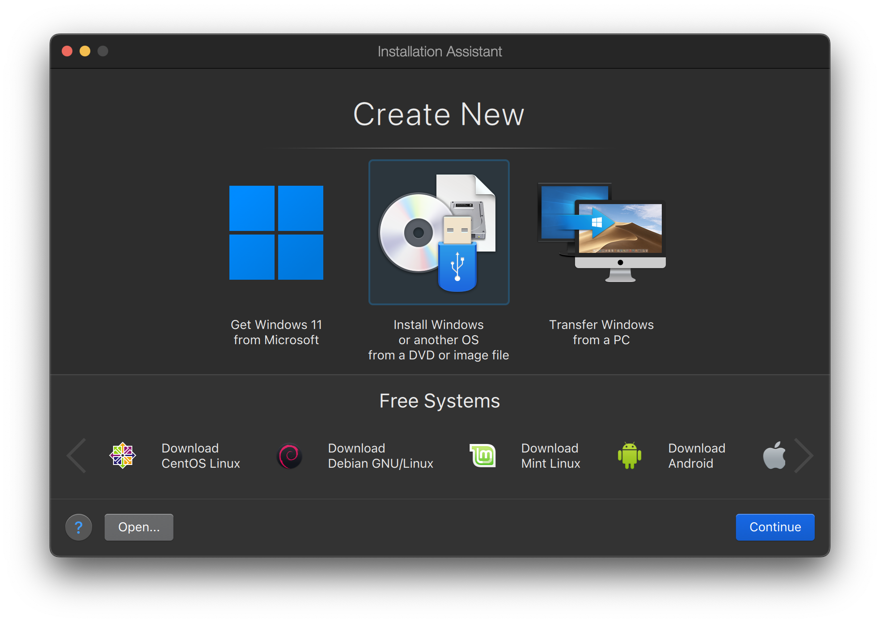
Task: Click the Open... button
Action: 139,527
